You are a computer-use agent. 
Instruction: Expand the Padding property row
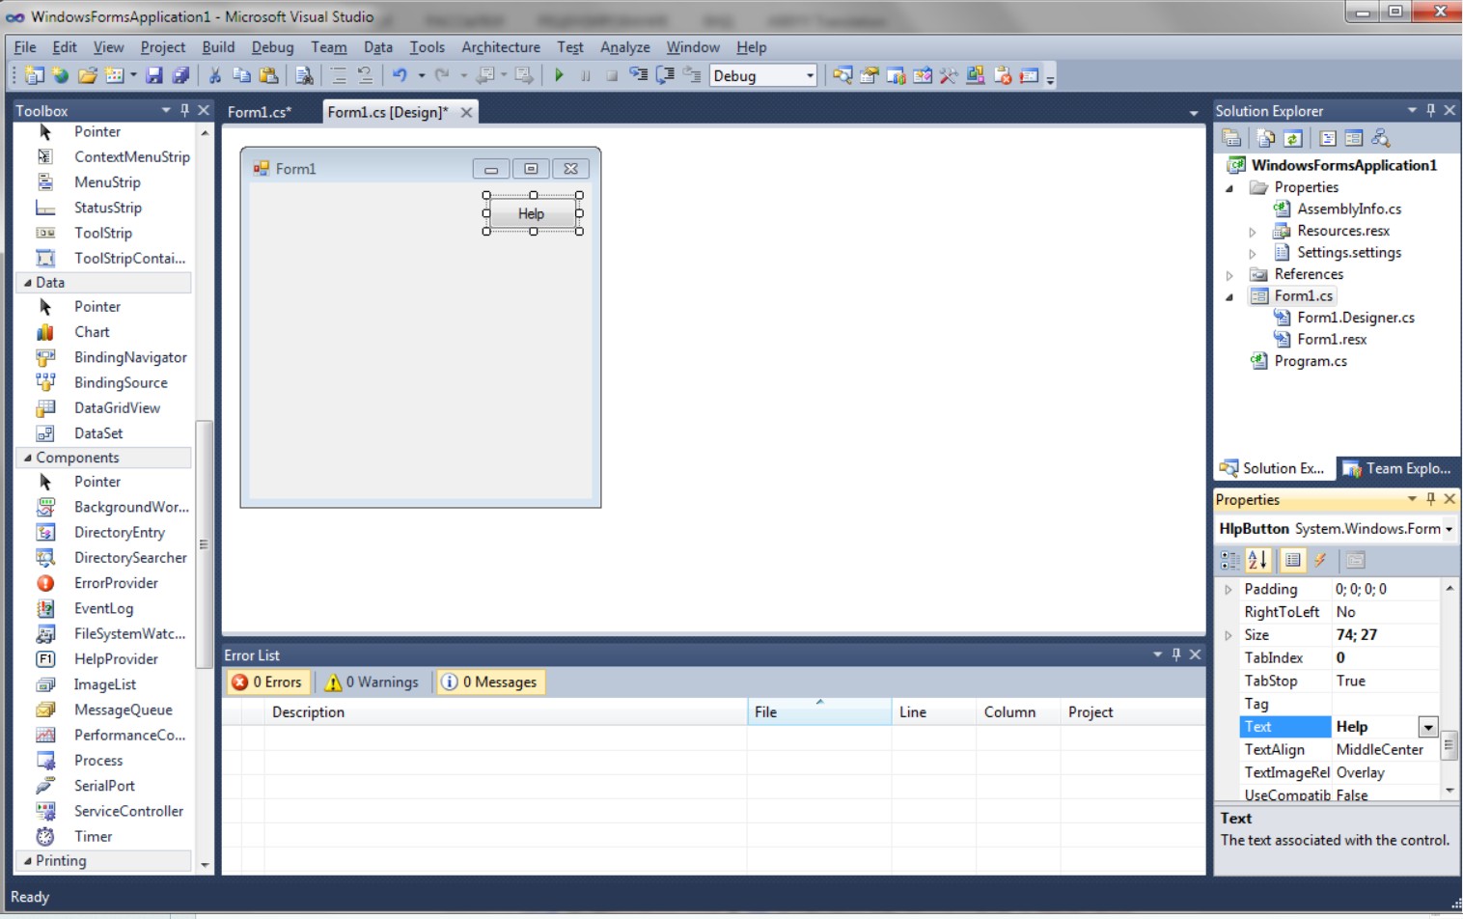[x=1228, y=590]
